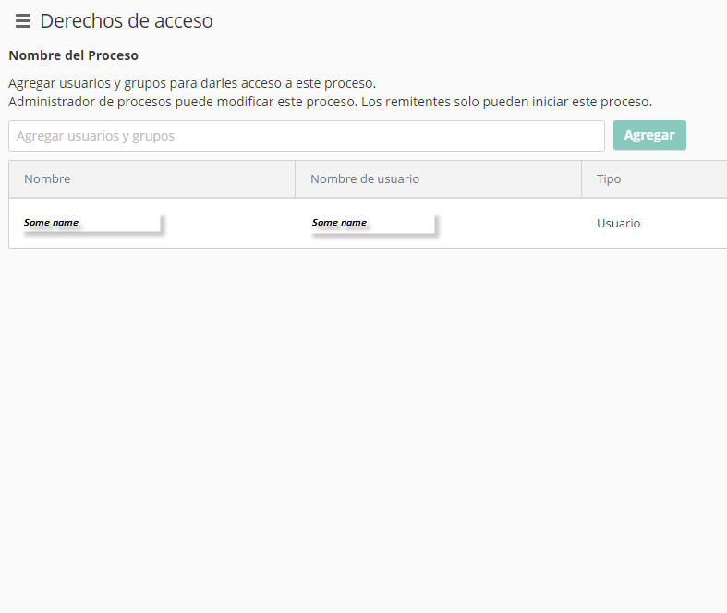Select the Tipo column header
Screen dimensions: 727x613
(654, 179)
